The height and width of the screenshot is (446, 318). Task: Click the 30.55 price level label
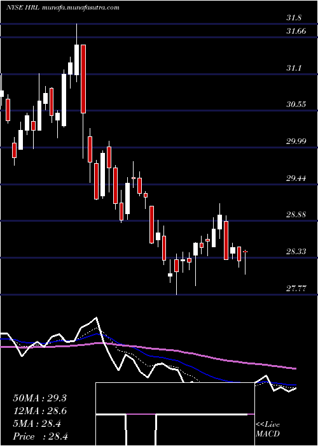tap(296, 104)
